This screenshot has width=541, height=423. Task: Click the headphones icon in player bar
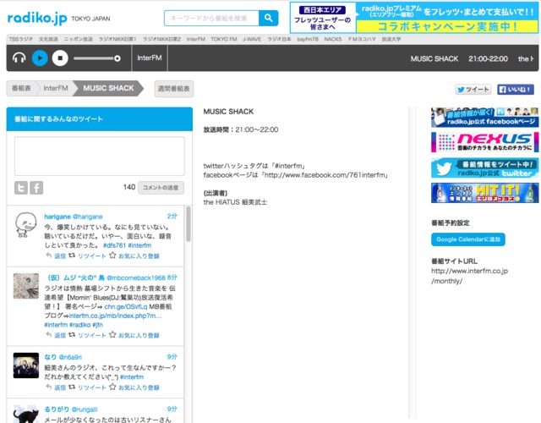click(19, 58)
